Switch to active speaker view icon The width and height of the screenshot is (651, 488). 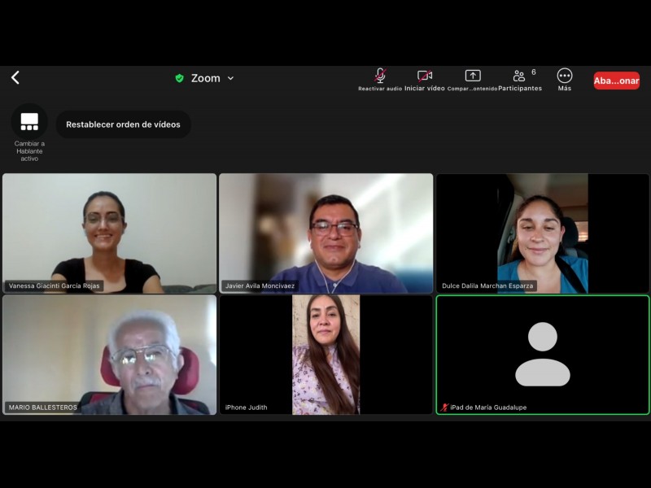(x=29, y=122)
